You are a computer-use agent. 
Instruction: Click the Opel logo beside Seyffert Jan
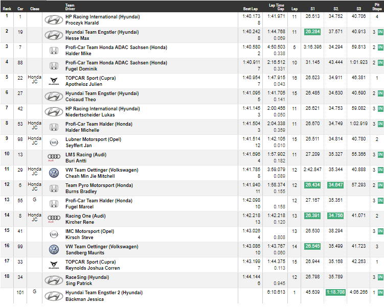tap(54, 143)
